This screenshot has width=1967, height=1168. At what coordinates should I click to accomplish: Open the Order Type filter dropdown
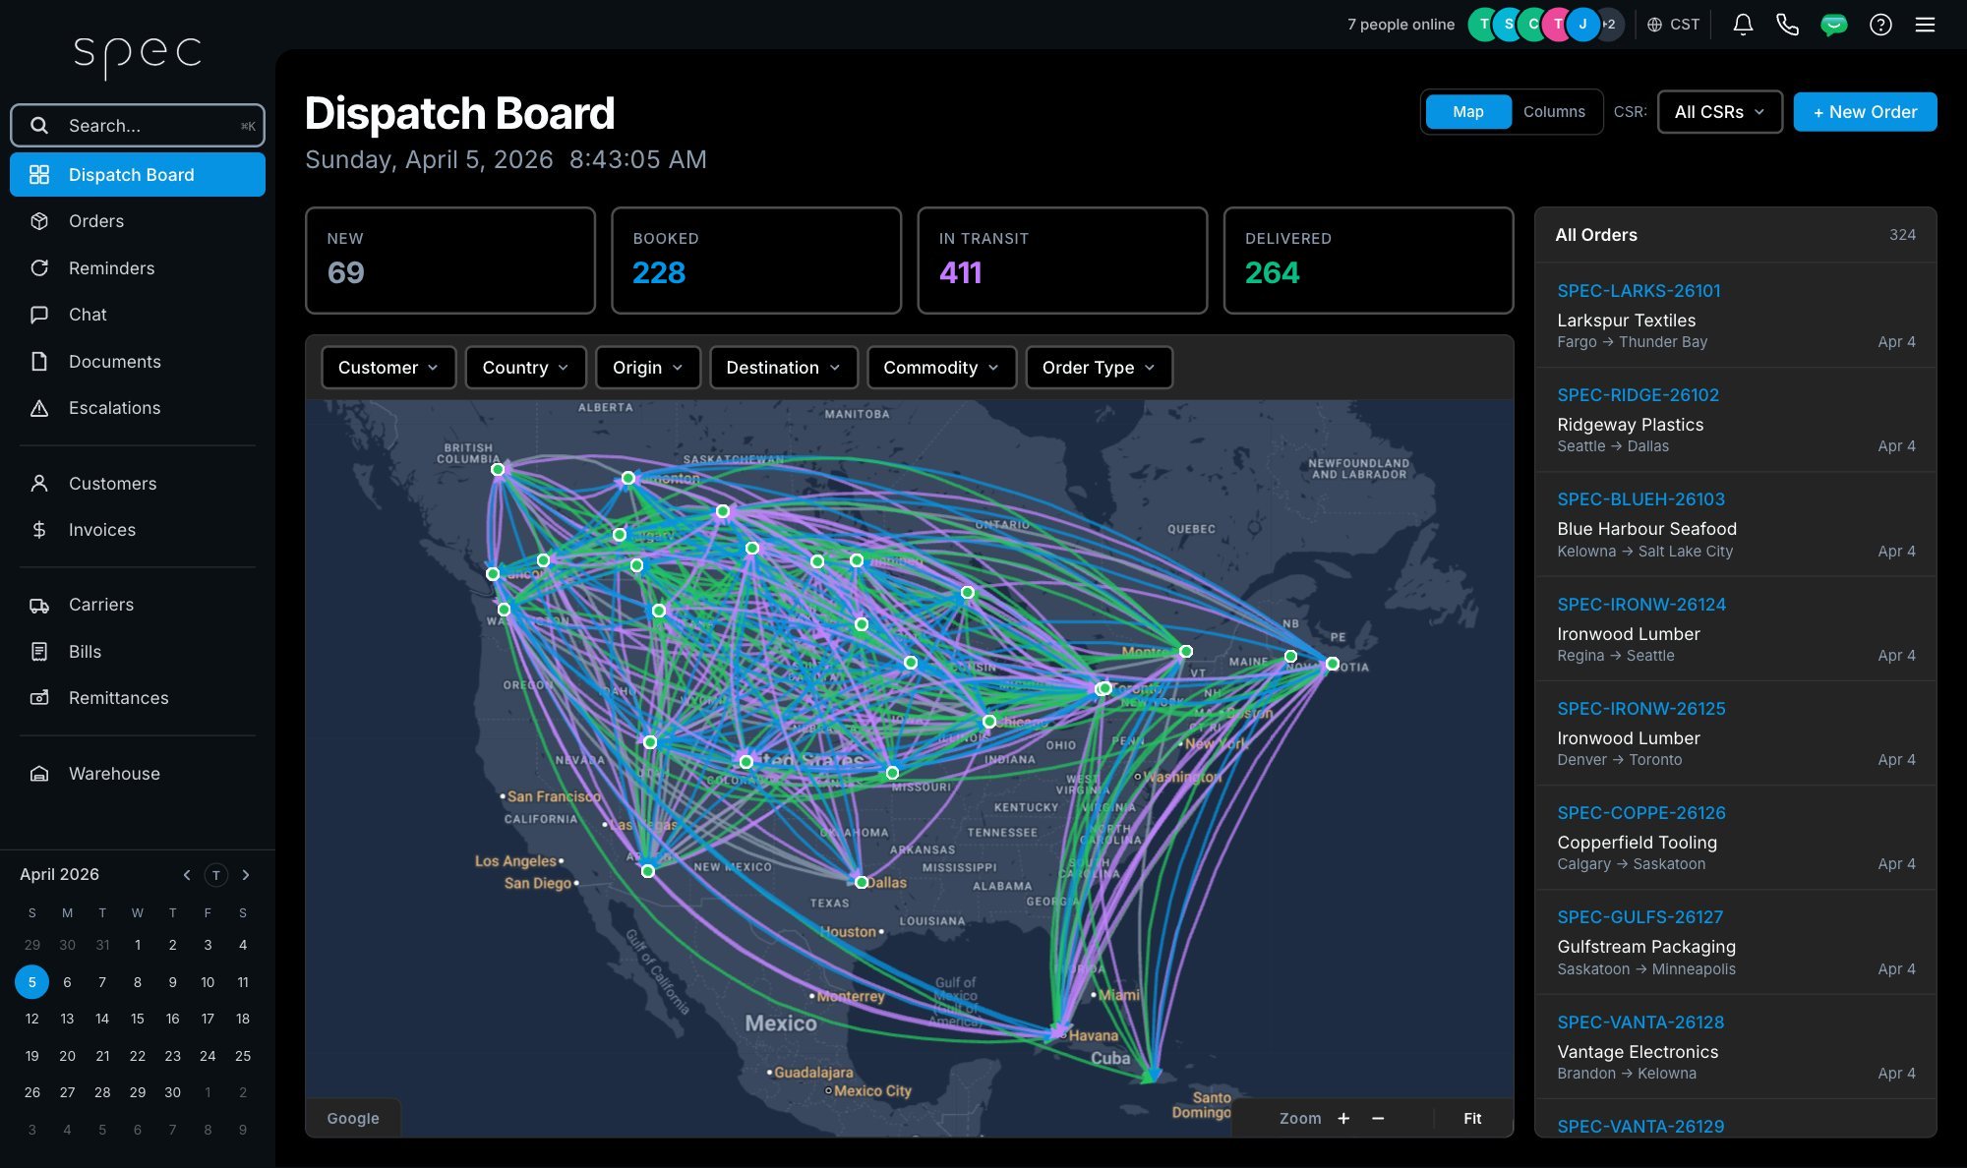1099,368
